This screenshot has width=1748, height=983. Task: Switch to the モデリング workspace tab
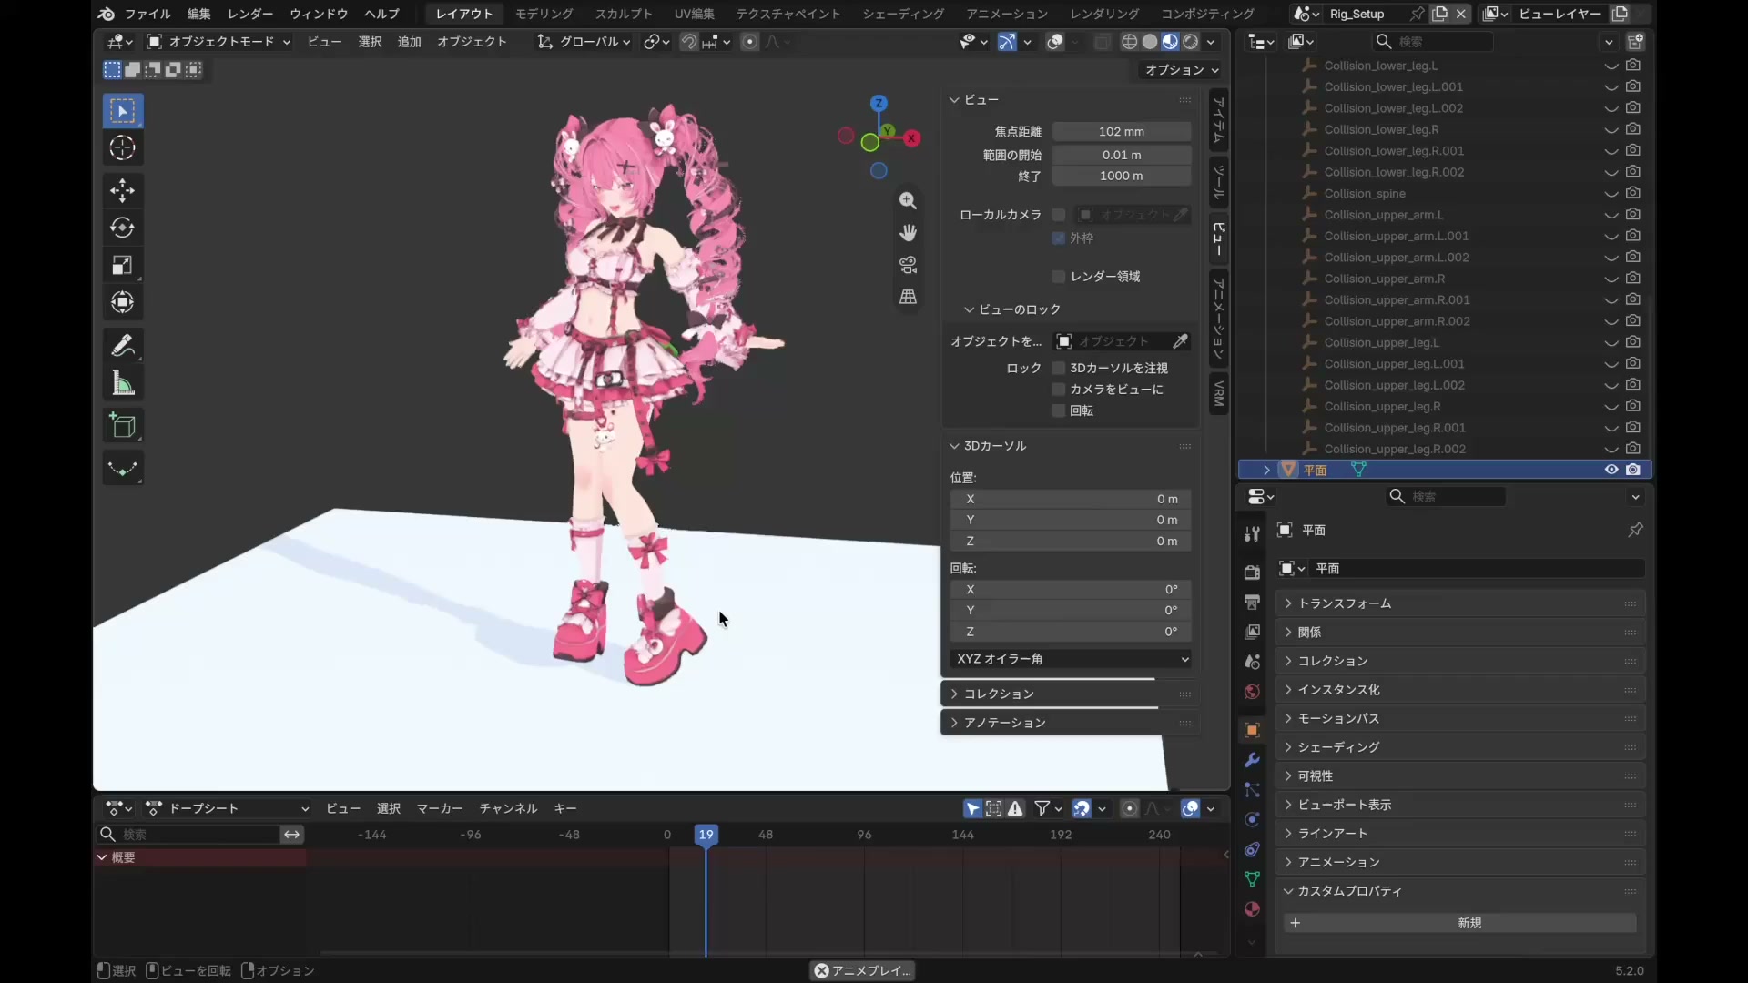(544, 14)
